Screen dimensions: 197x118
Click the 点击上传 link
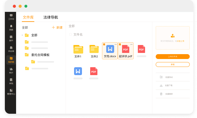[181, 41]
